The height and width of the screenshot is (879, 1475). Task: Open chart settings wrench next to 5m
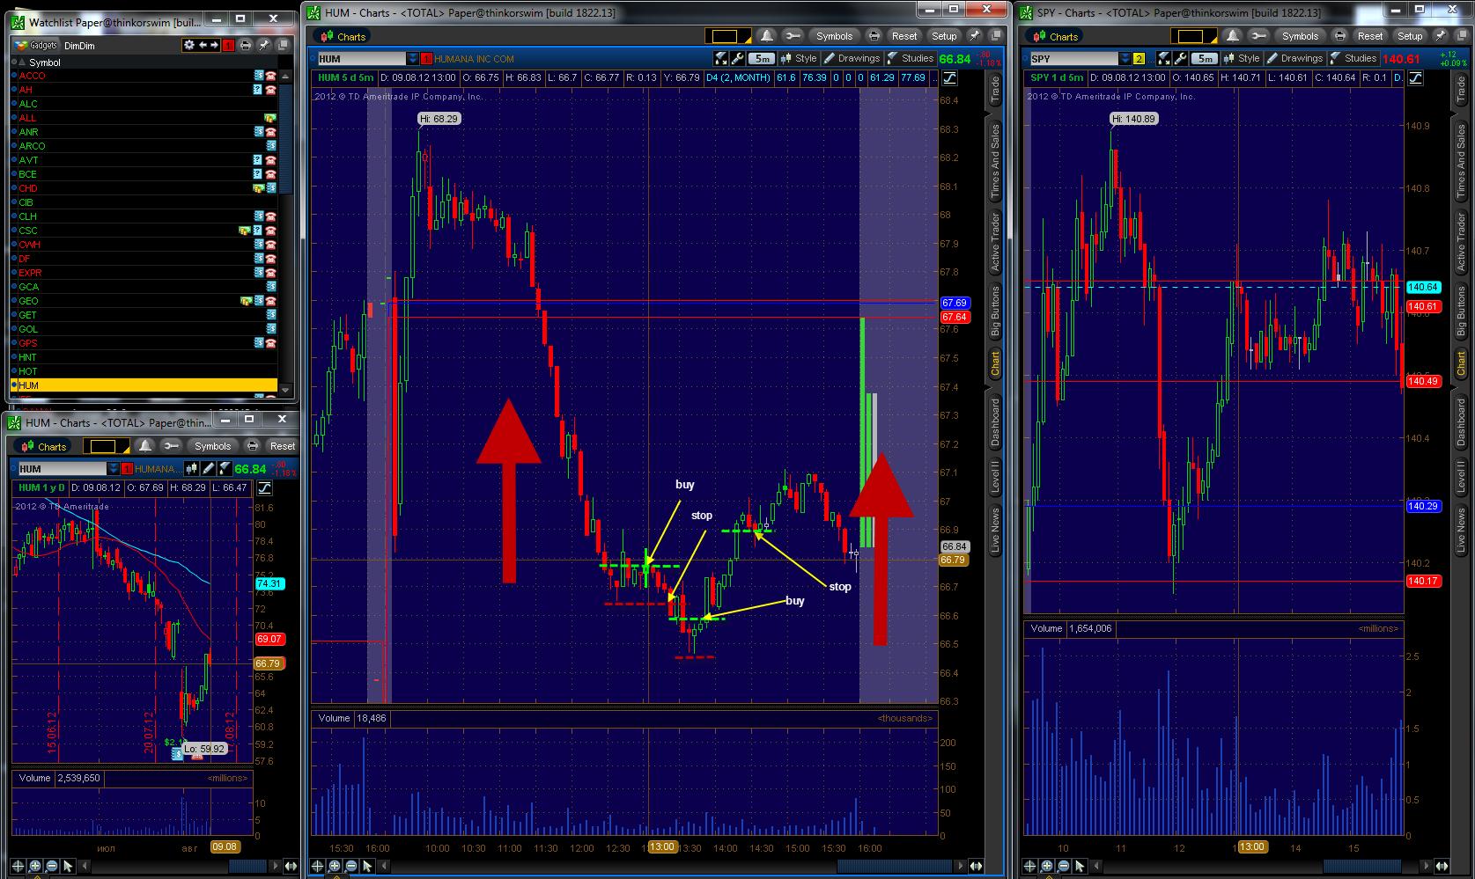click(x=738, y=59)
